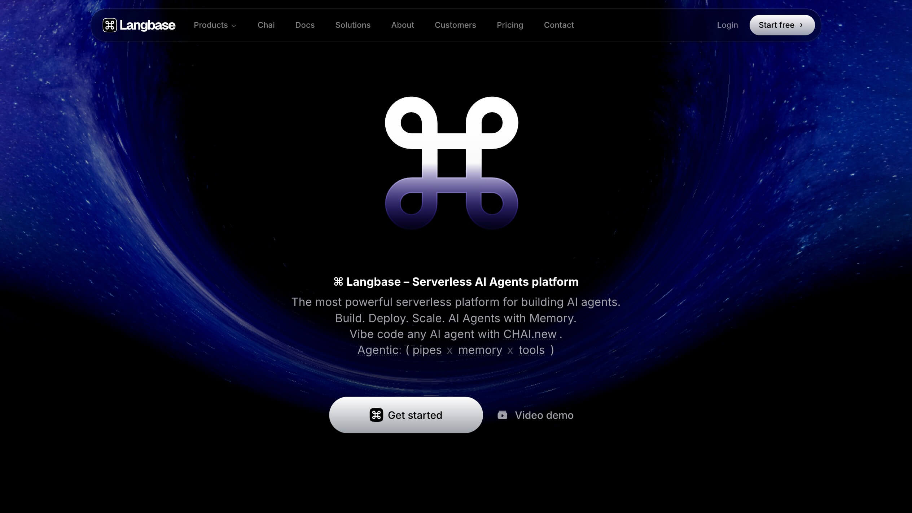Open the CHAI.new link
This screenshot has width=912, height=513.
(x=530, y=334)
